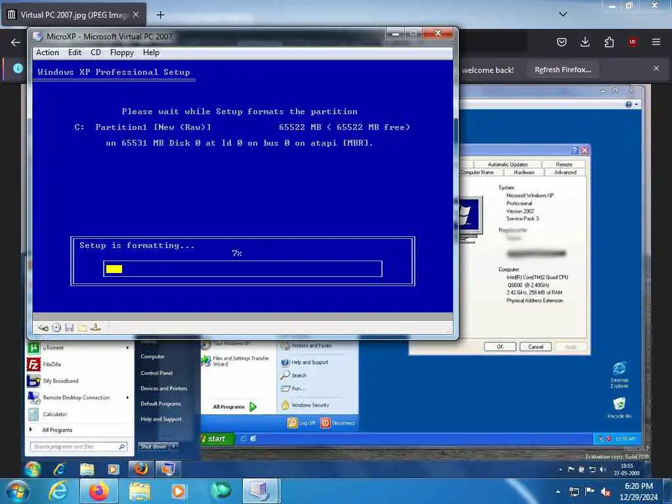Show hidden icons arrow in bottom system tray
This screenshot has width=672, height=504.
pyautogui.click(x=558, y=492)
